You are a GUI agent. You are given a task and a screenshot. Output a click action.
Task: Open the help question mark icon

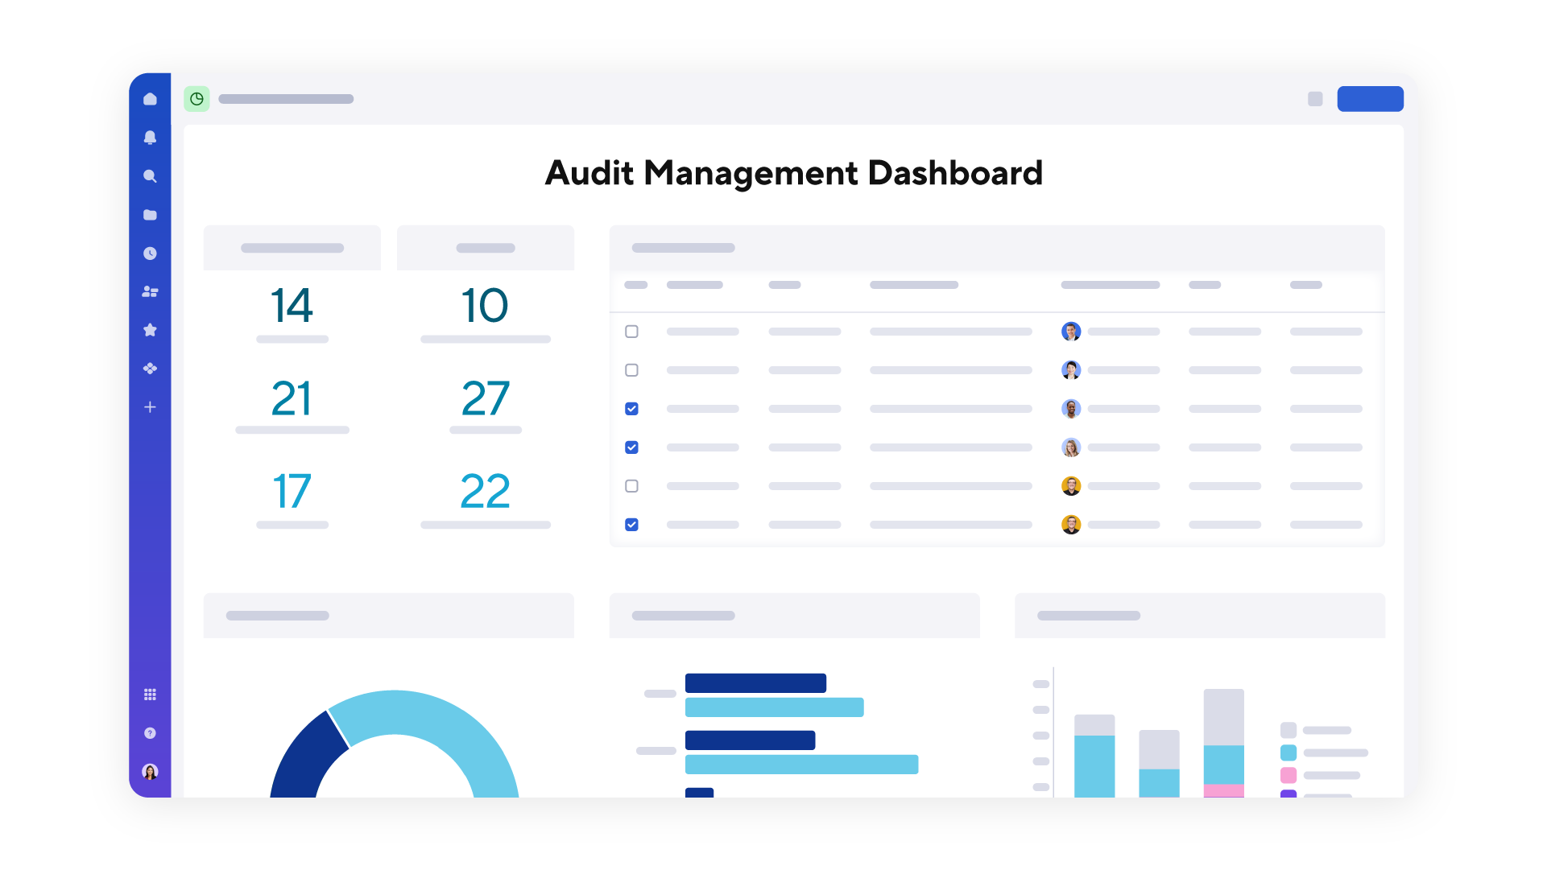pyautogui.click(x=150, y=732)
